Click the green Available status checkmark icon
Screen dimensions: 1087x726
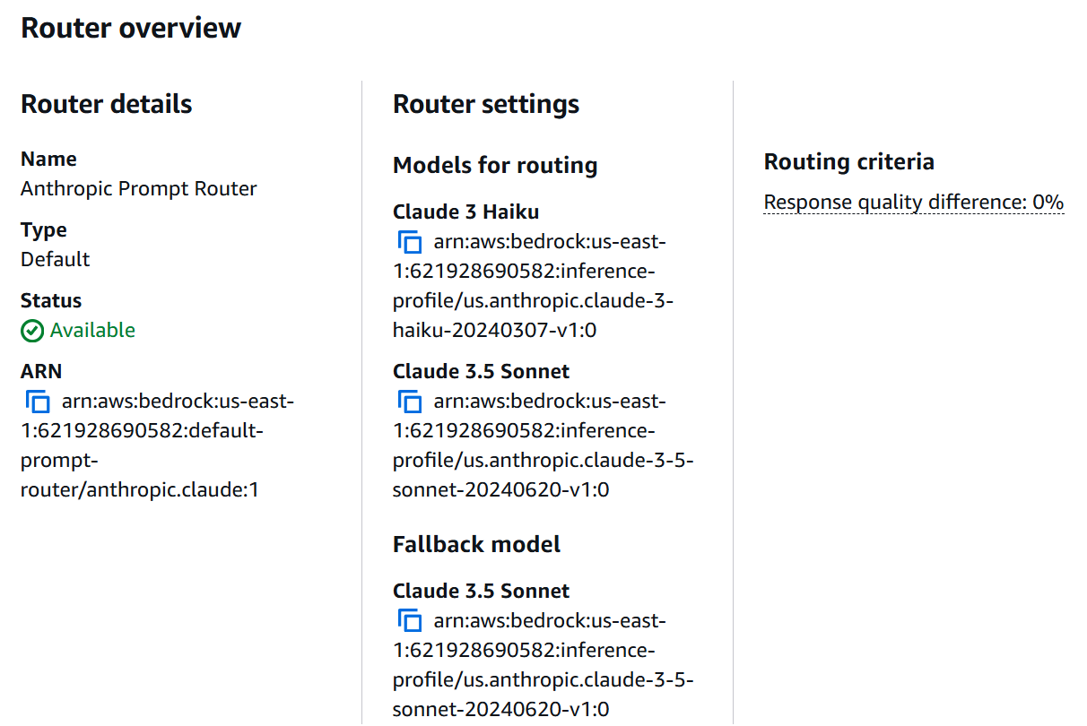(31, 330)
